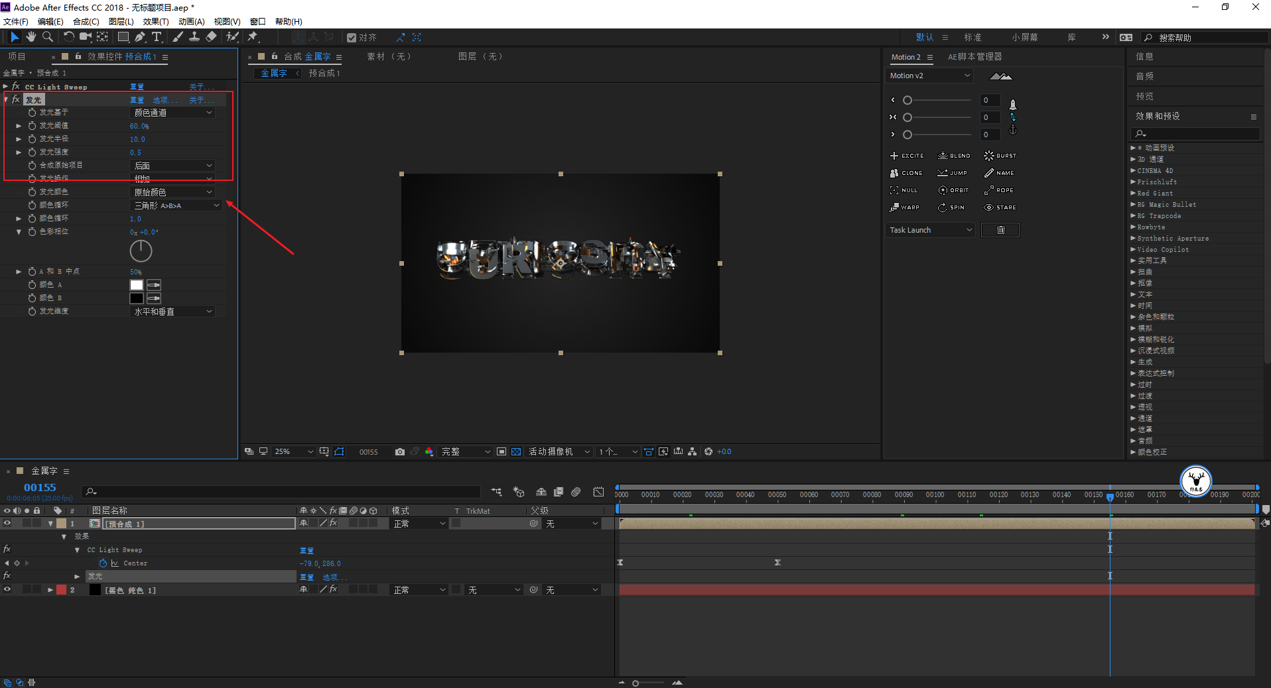Click the ORBIT tool in Motion panel

[x=953, y=190]
